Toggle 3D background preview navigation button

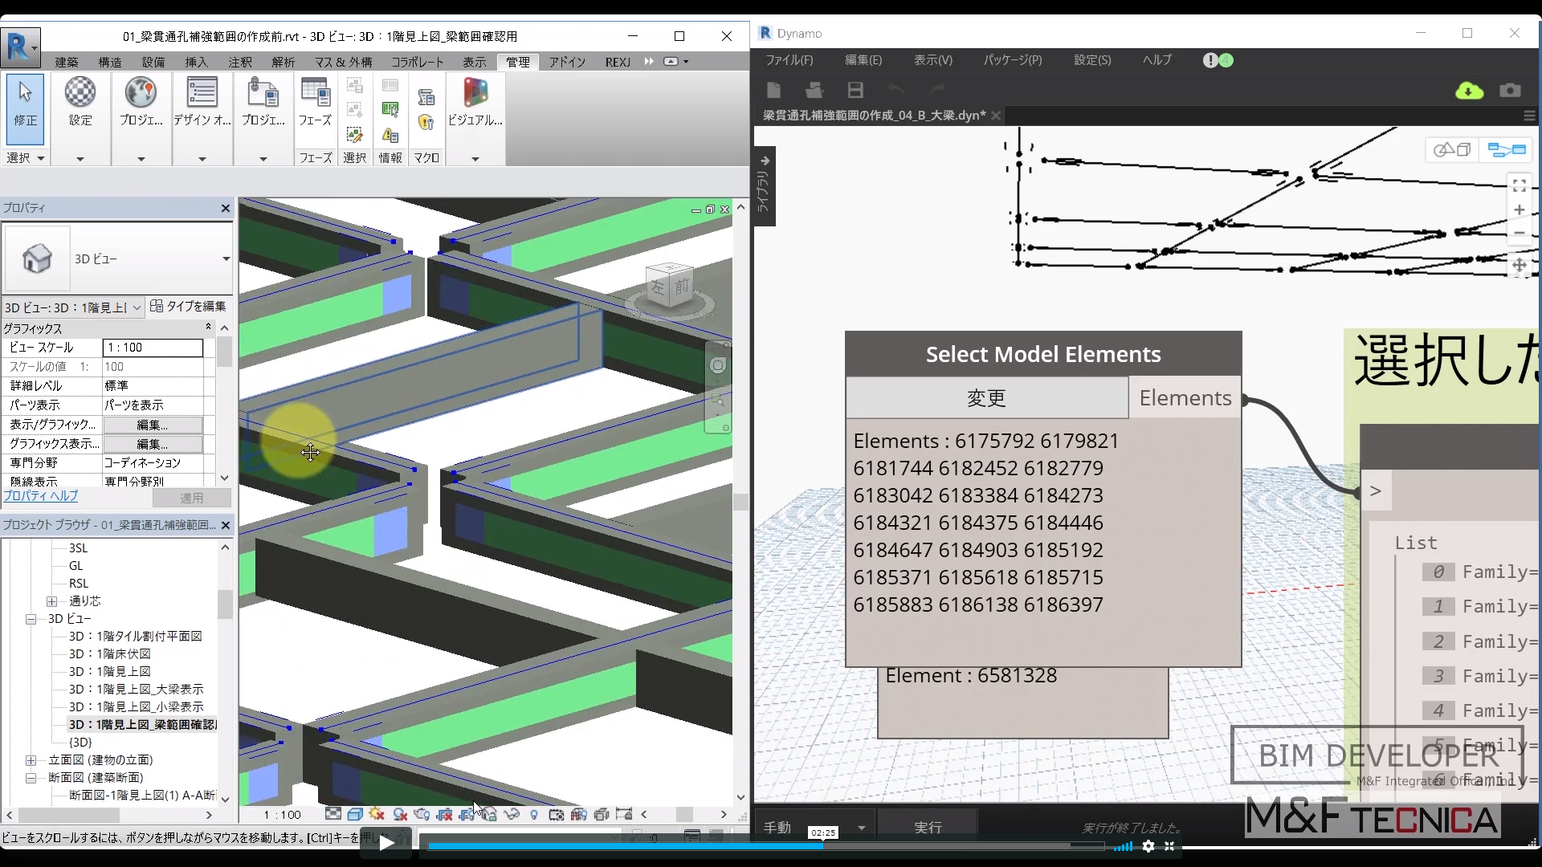click(1452, 150)
